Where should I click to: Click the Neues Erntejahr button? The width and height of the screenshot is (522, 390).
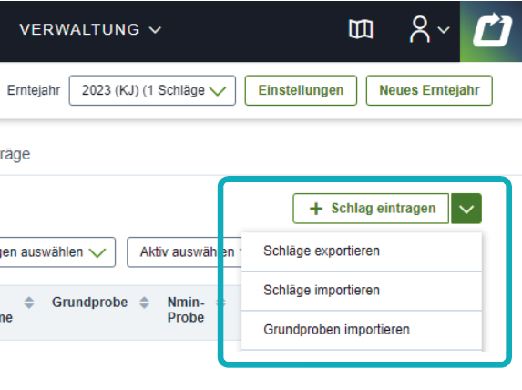pyautogui.click(x=429, y=90)
